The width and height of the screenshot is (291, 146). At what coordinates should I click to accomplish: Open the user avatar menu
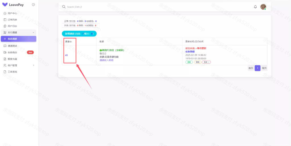click(263, 7)
